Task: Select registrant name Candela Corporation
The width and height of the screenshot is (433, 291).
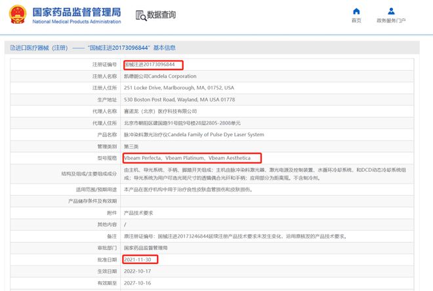Action: tap(160, 76)
